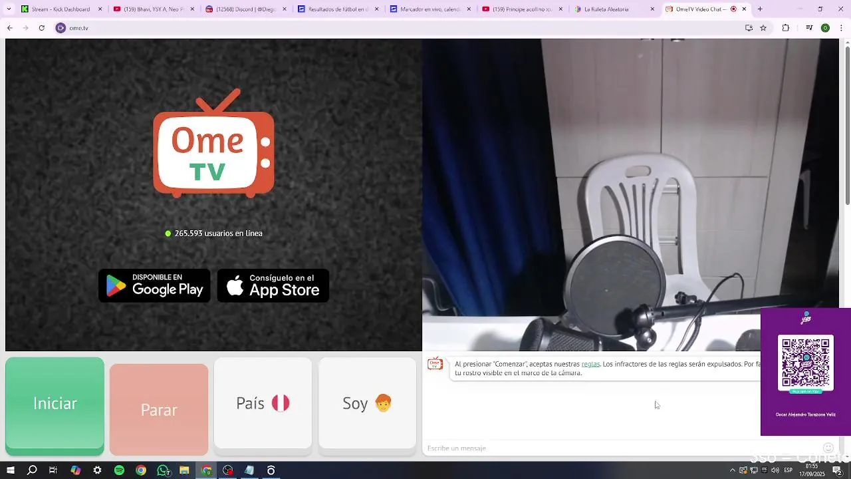Image resolution: width=851 pixels, height=479 pixels.
Task: Open the App Store download badge
Action: [x=273, y=285]
